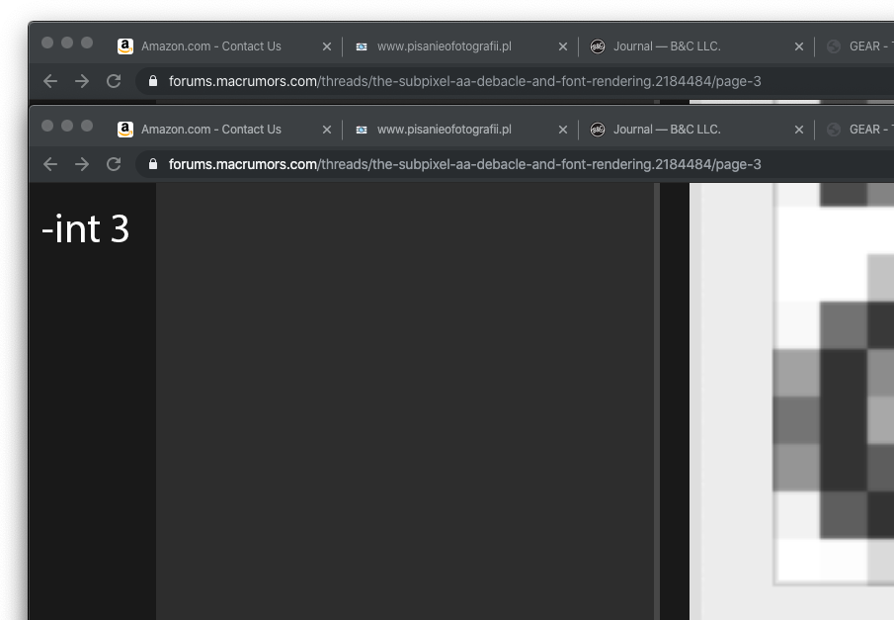Click Amazon favicon in front window tab
Viewport: 894px width, 620px height.
[125, 130]
